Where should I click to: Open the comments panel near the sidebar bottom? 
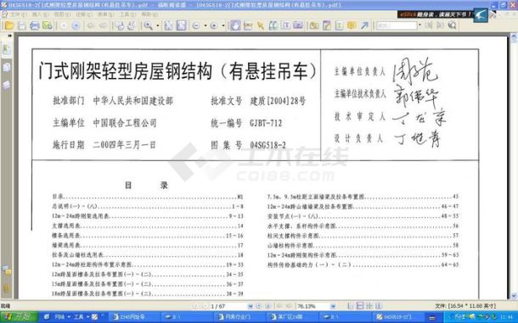(6, 270)
